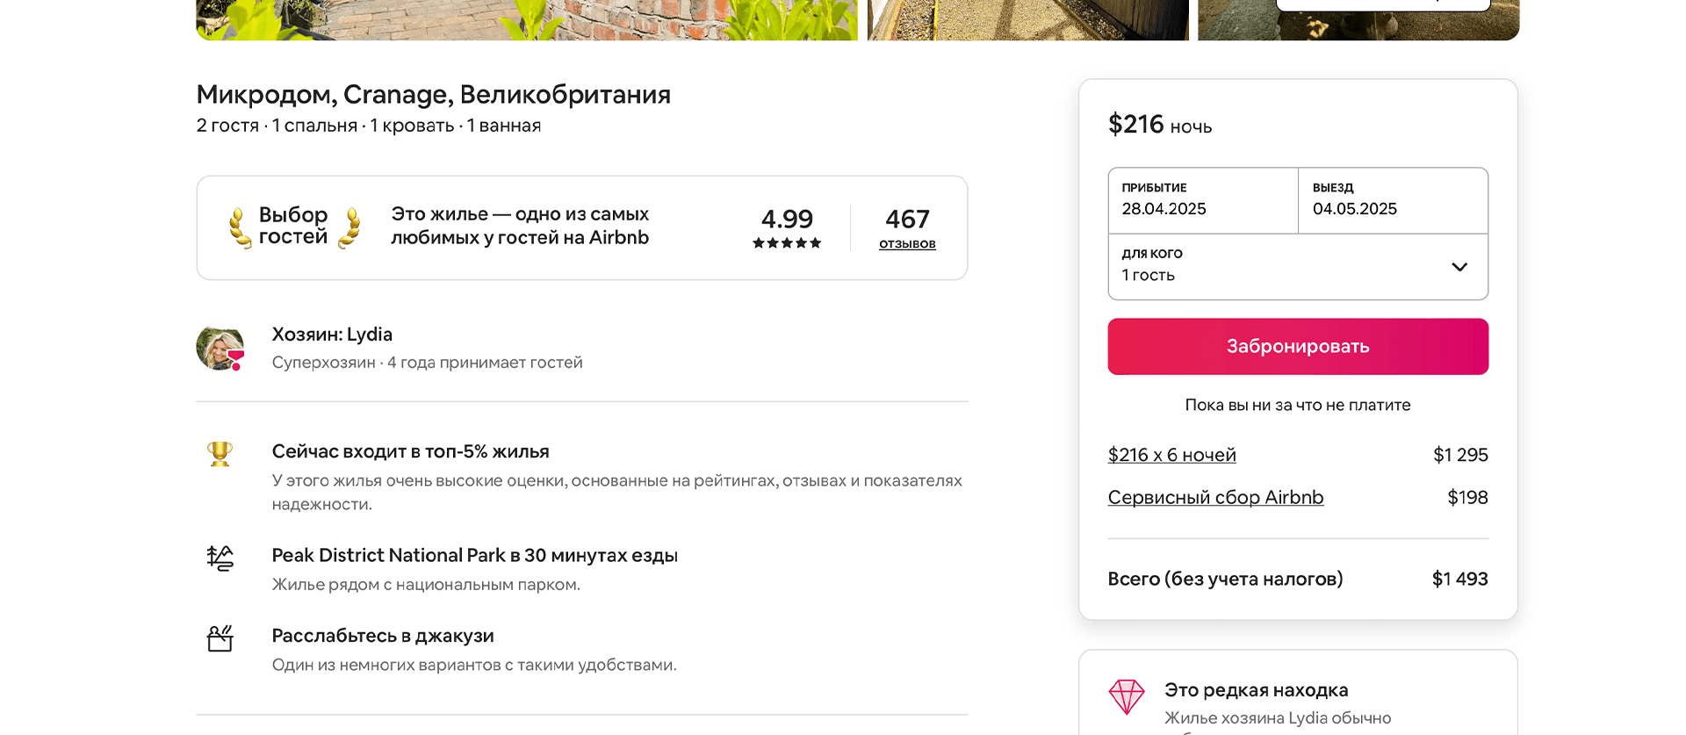Viewport: 1686px width, 735px height.
Task: Click the pink diamond rare find icon
Action: click(x=1127, y=696)
